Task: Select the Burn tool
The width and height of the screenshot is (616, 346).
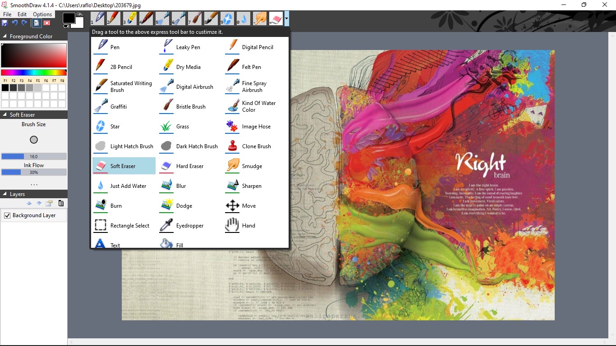Action: 124,205
